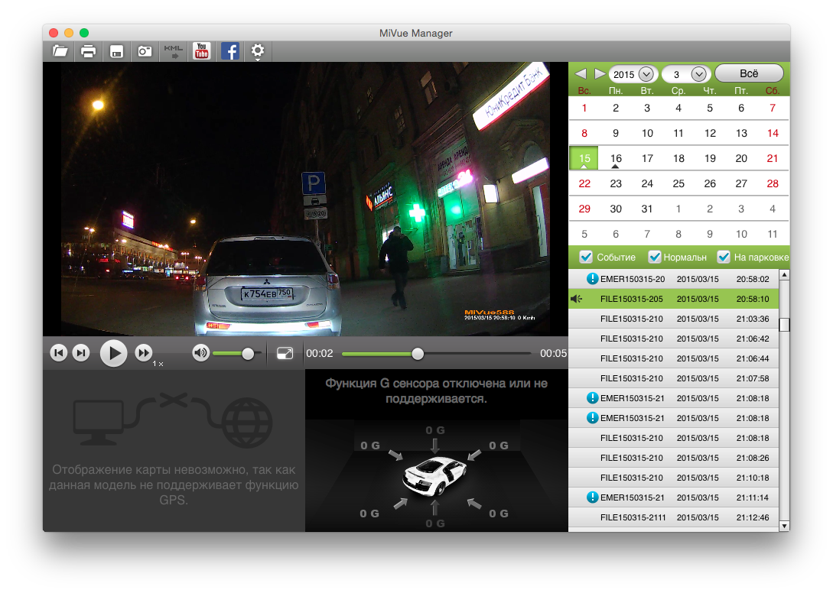Select calendar day 15
This screenshot has height=593, width=833.
pyautogui.click(x=584, y=158)
